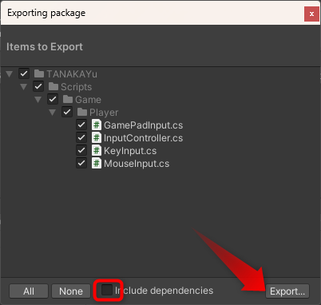
Task: Uncheck GamePadInput.cs checkbox
Action: (x=81, y=125)
